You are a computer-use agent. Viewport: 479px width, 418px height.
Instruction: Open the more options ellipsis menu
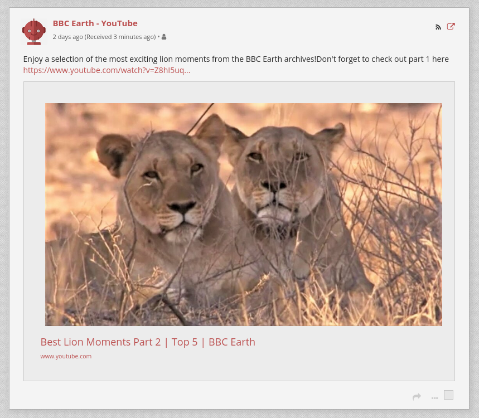coord(435,397)
